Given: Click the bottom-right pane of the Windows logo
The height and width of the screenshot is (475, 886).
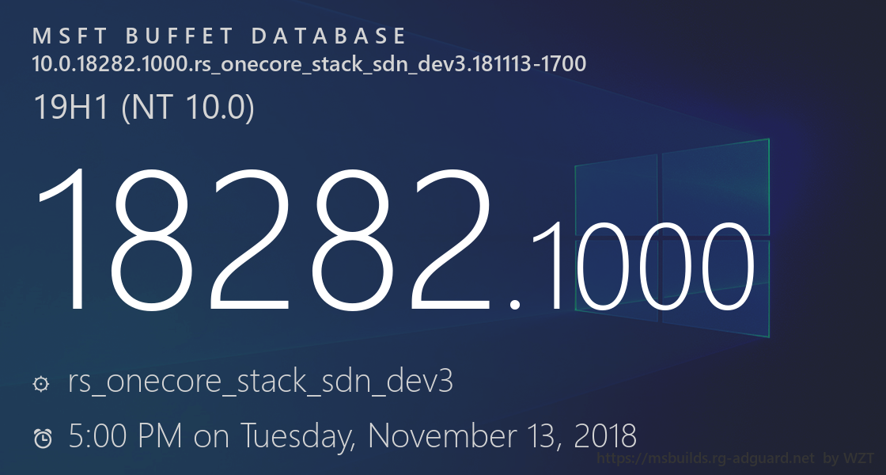Looking at the screenshot, I should (715, 288).
